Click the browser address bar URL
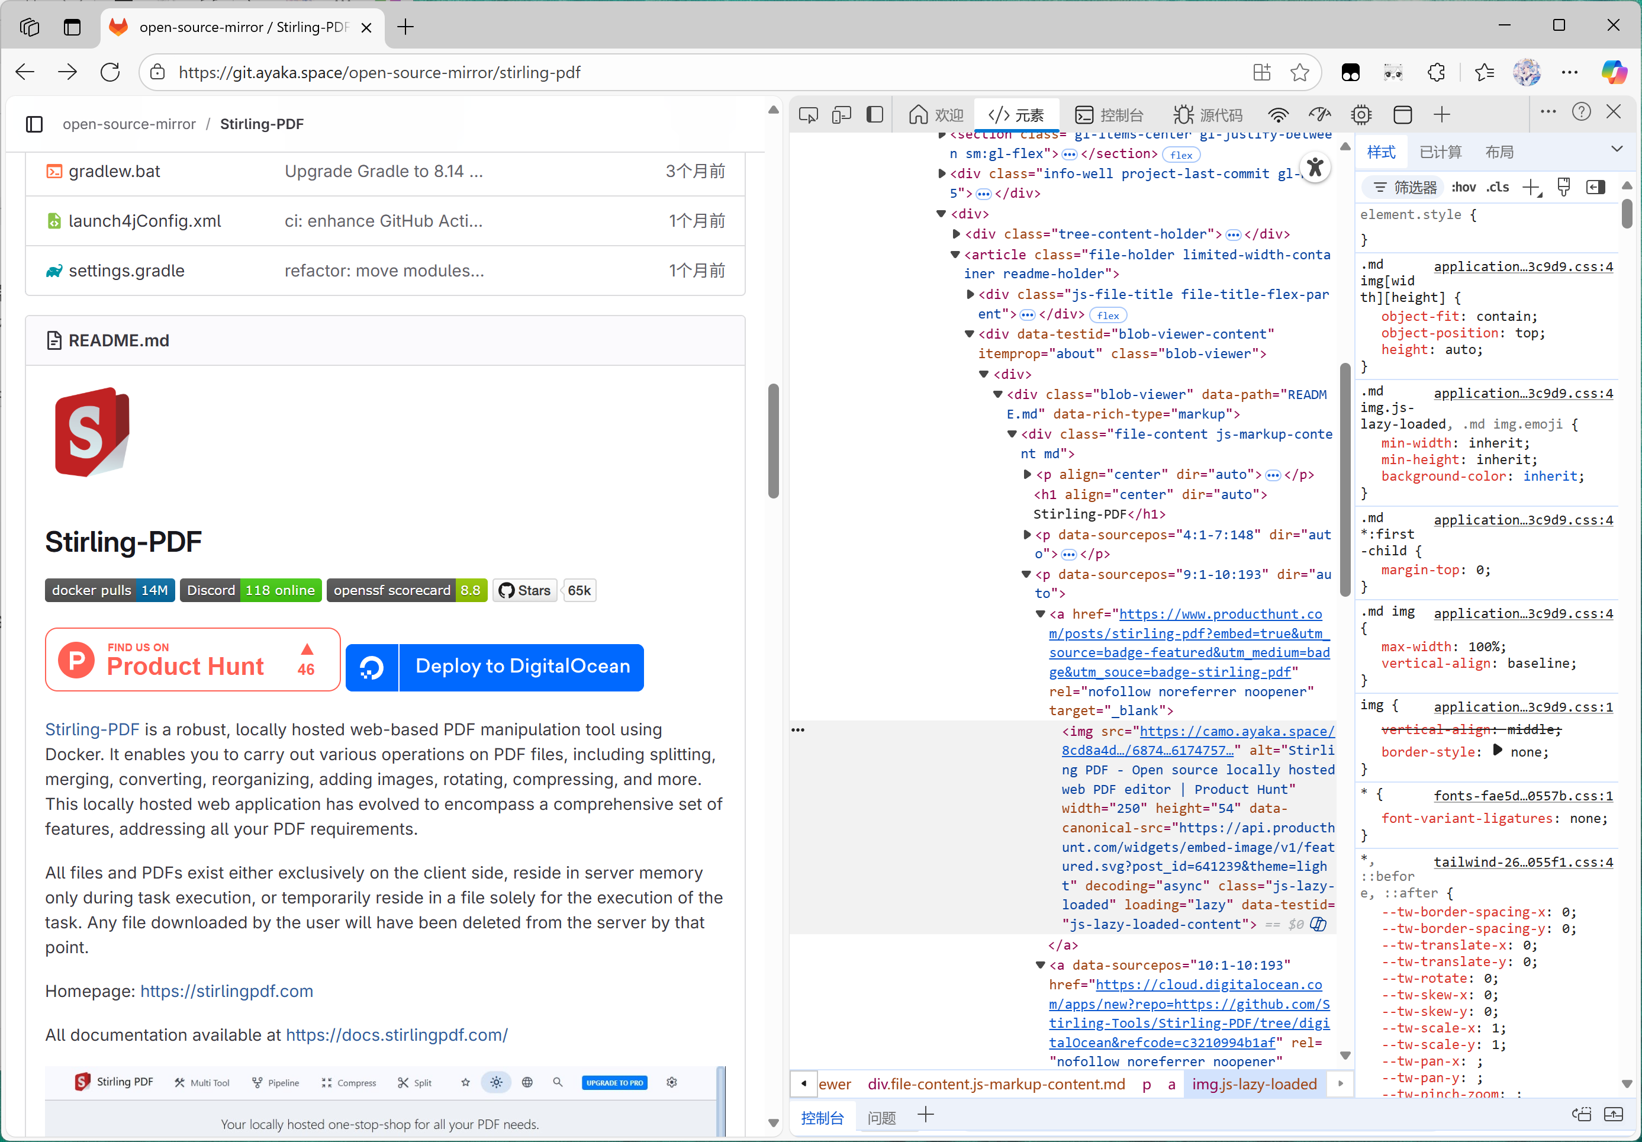1642x1142 pixels. click(379, 72)
